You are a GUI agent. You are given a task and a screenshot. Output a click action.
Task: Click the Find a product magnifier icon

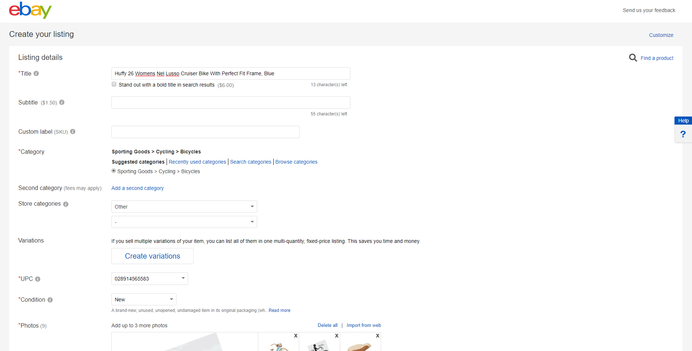[633, 58]
